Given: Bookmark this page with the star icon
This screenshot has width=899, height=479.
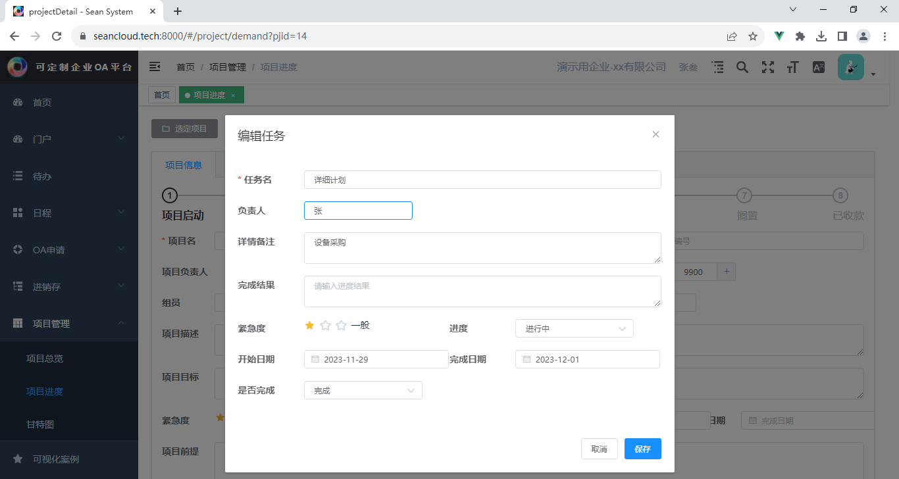Looking at the screenshot, I should click(x=753, y=36).
